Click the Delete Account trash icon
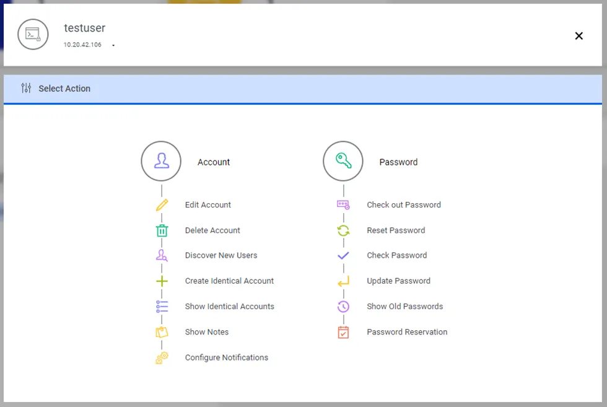 (x=162, y=230)
